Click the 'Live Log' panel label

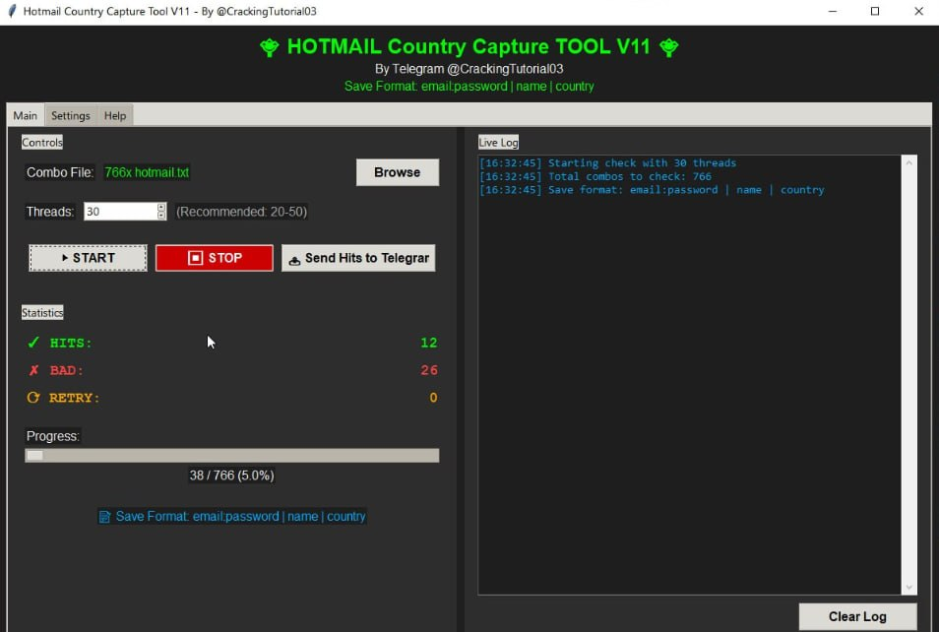(x=498, y=143)
